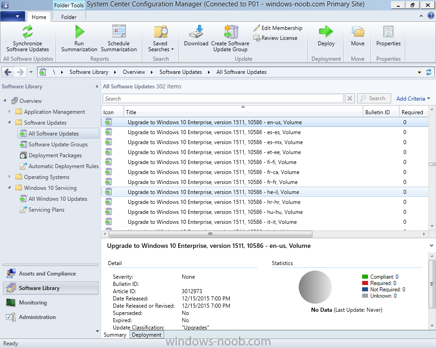Select the es-es Volume upgrade row
Image resolution: width=436 pixels, height=348 pixels.
pyautogui.click(x=265, y=132)
